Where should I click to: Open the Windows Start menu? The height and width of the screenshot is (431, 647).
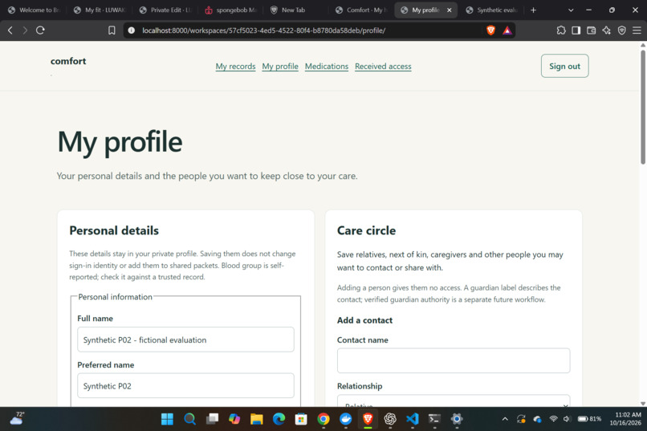coord(167,419)
